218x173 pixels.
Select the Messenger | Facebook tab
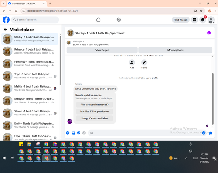(27, 3)
